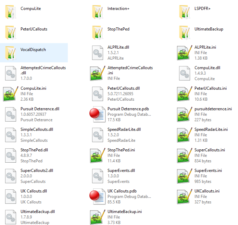238x225 pixels.
Task: Select the Pursuit Deterrence.dll gear icon
Action: pyautogui.click(x=11, y=114)
